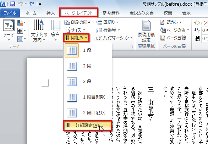The image size is (208, 144).
Task: Open 文字列の方向 text direction menu
Action: coord(39,31)
